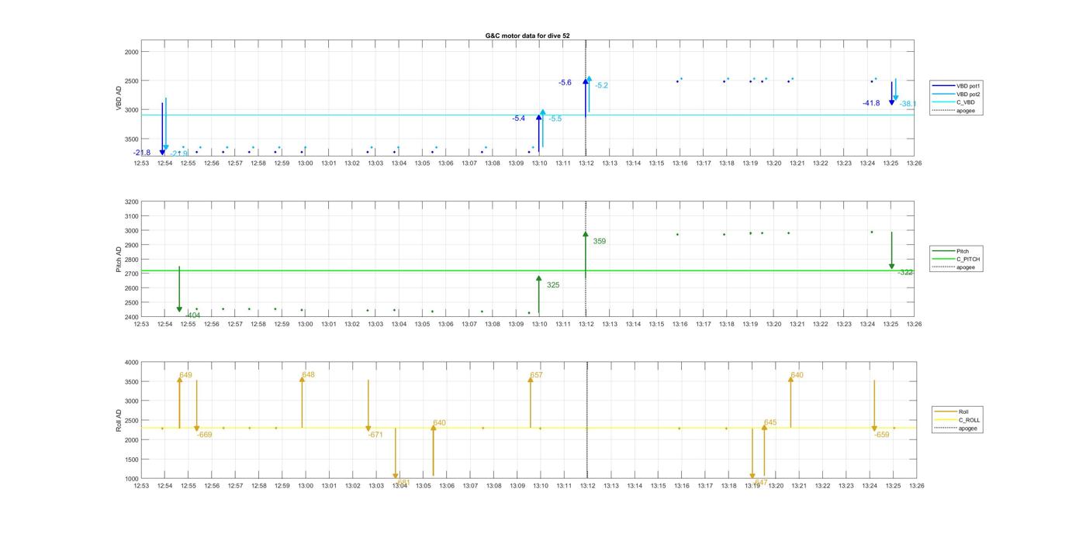The image size is (1086, 537).
Task: Click the "649" annotation in the Roll plot
Action: tap(185, 375)
